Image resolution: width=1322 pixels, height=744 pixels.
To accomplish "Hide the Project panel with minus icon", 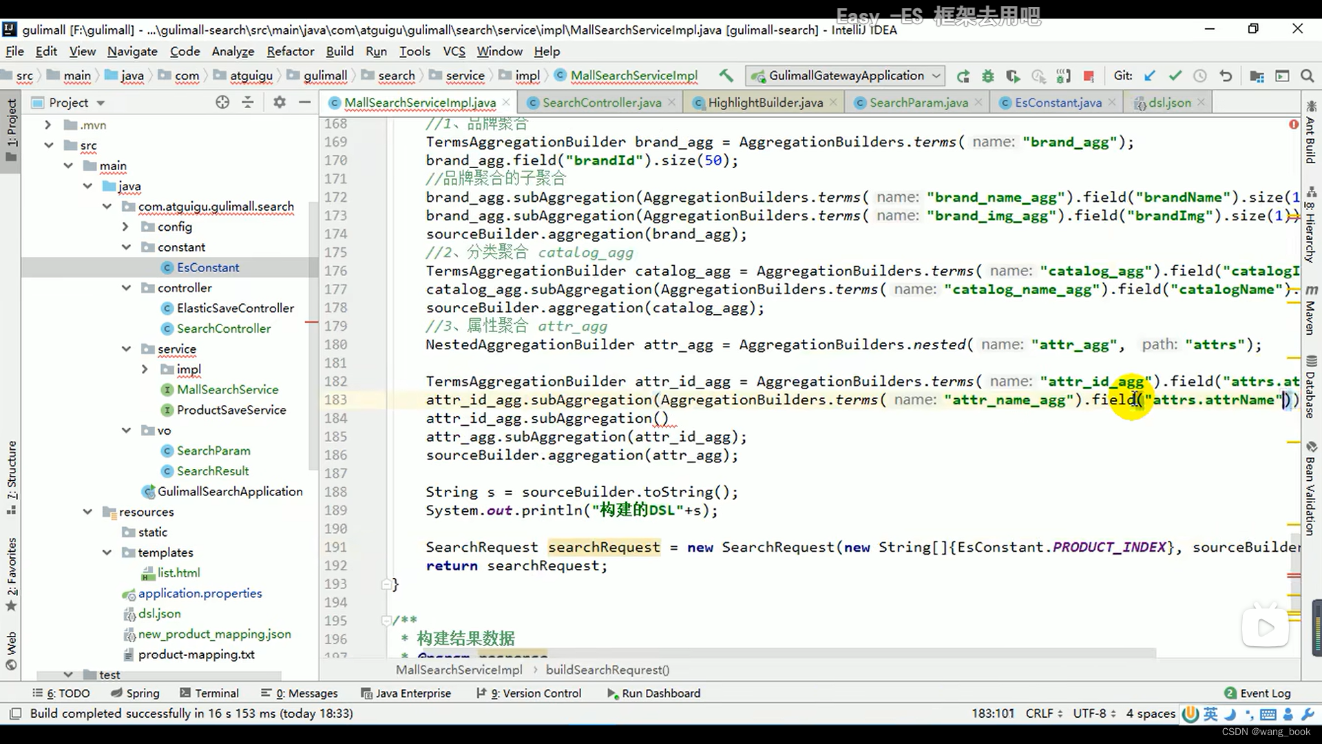I will [x=305, y=102].
